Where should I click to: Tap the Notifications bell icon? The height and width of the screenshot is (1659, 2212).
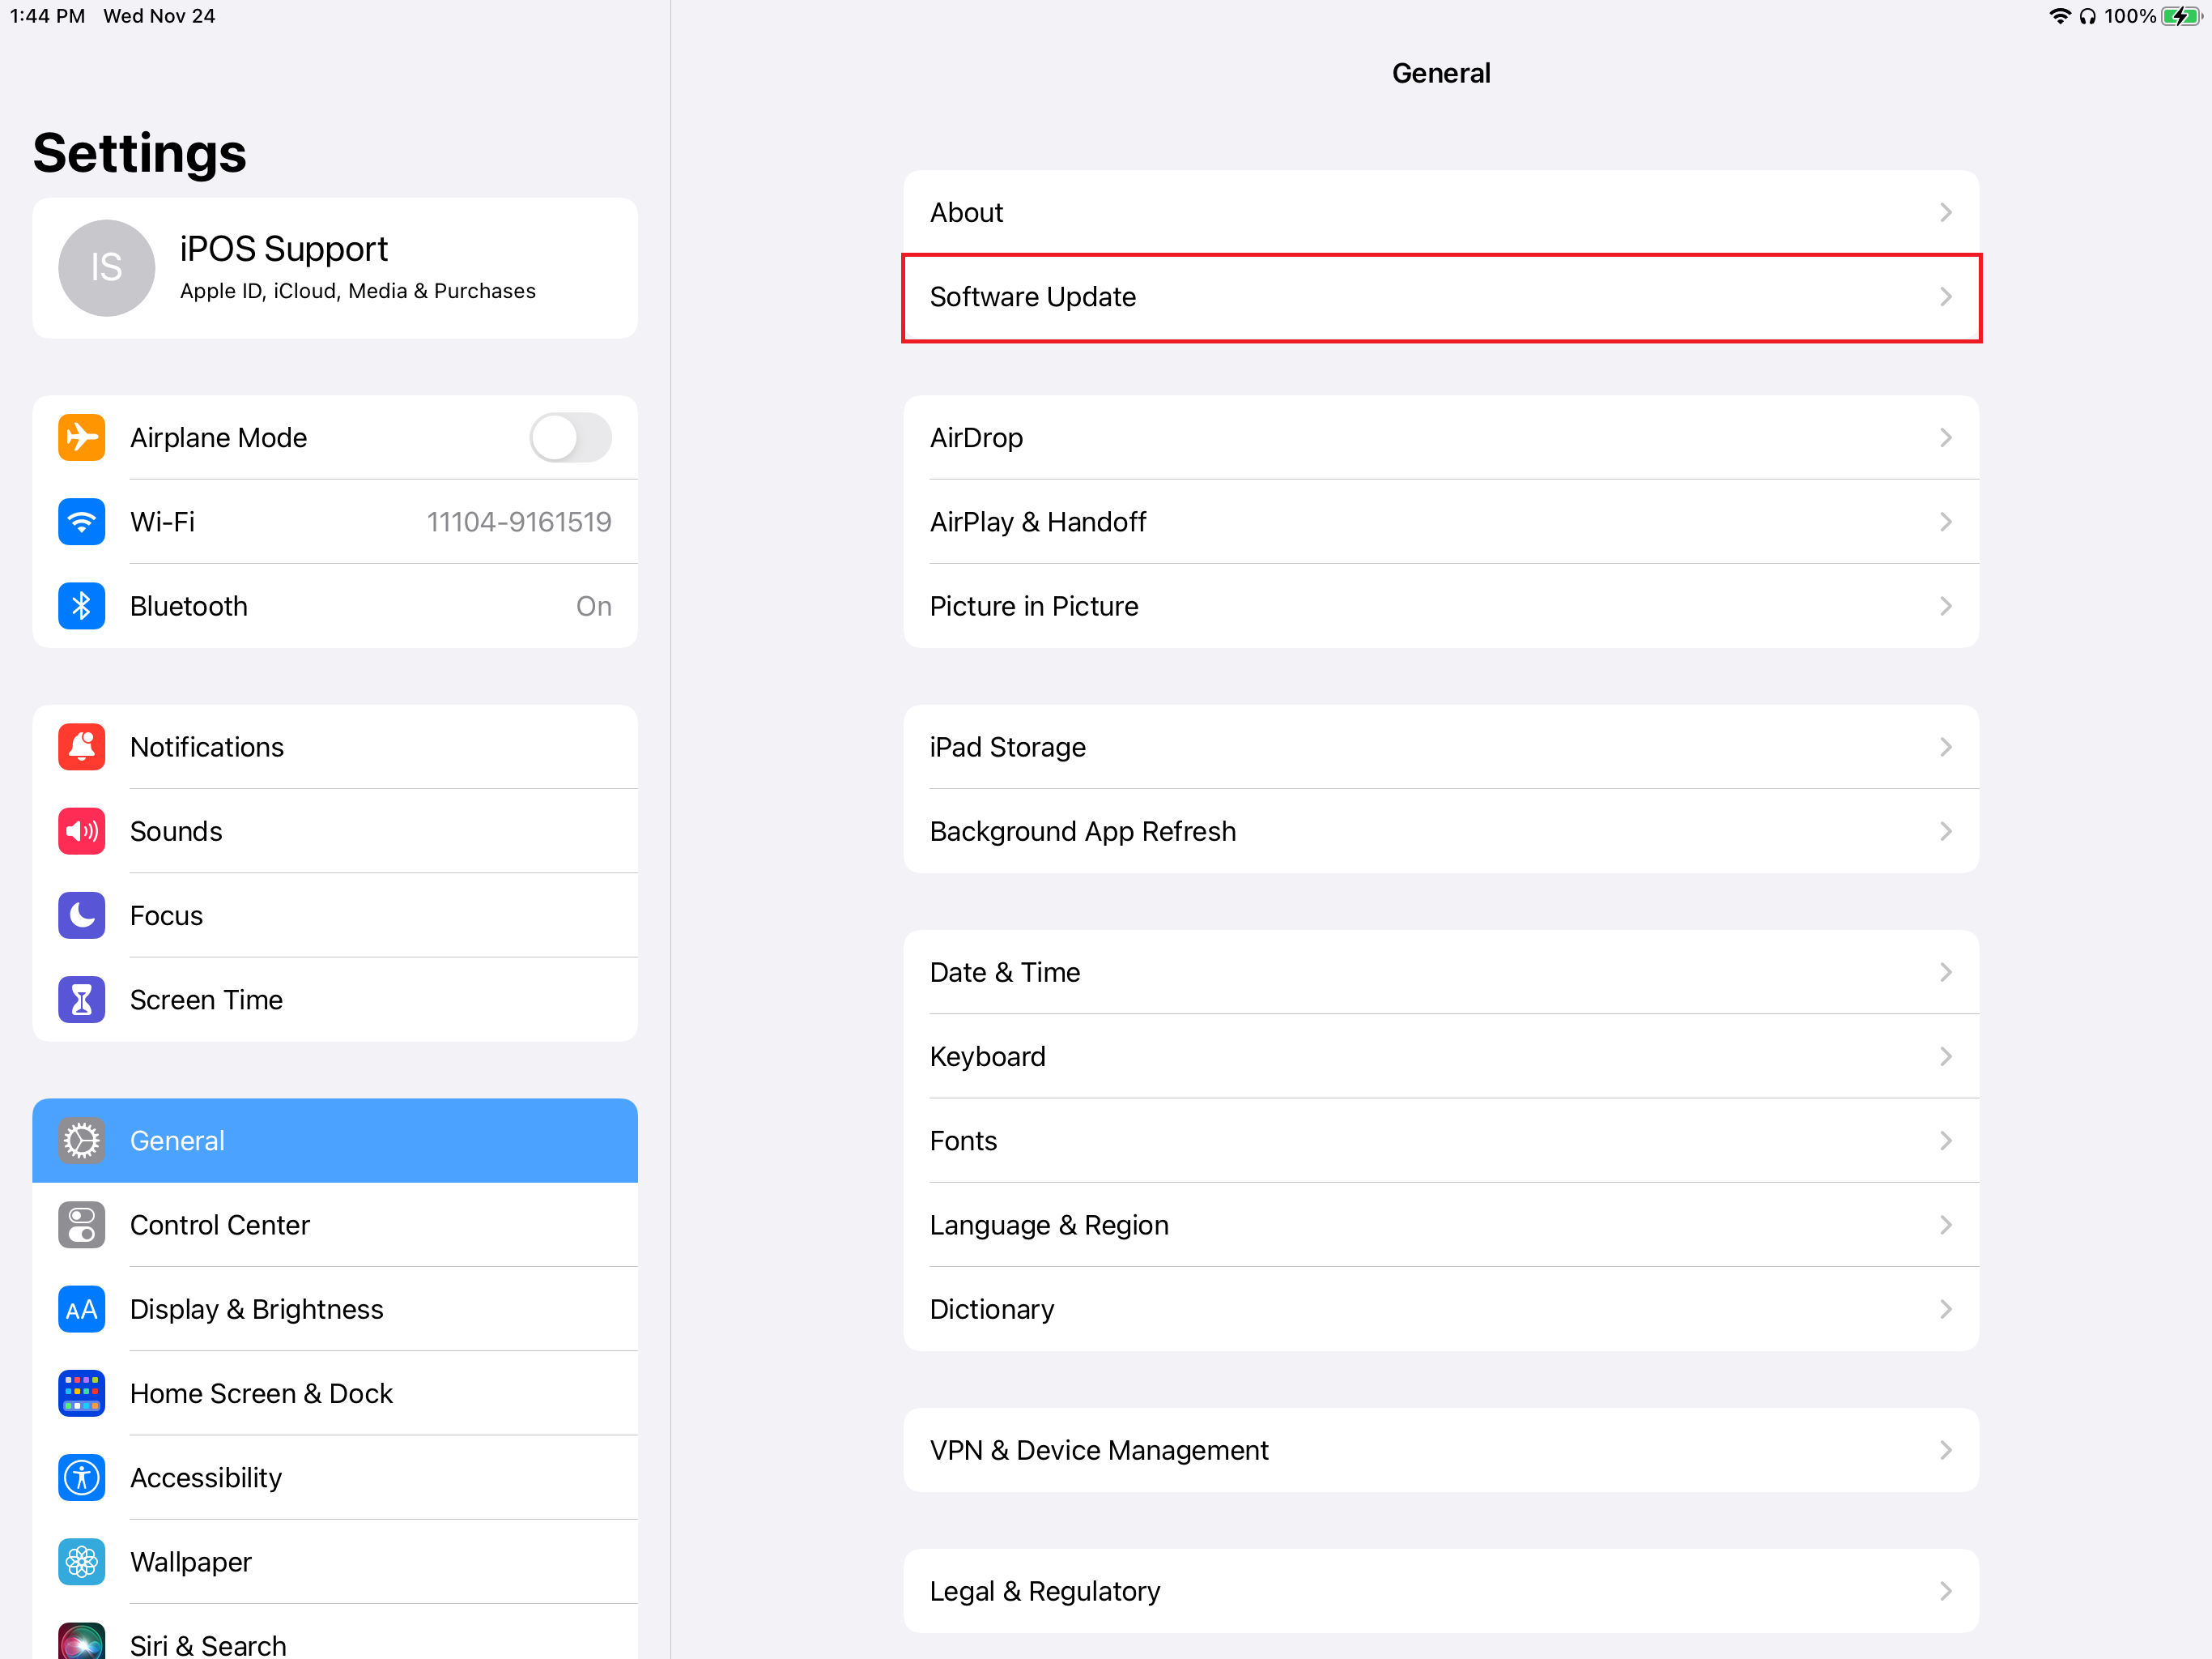(x=82, y=746)
